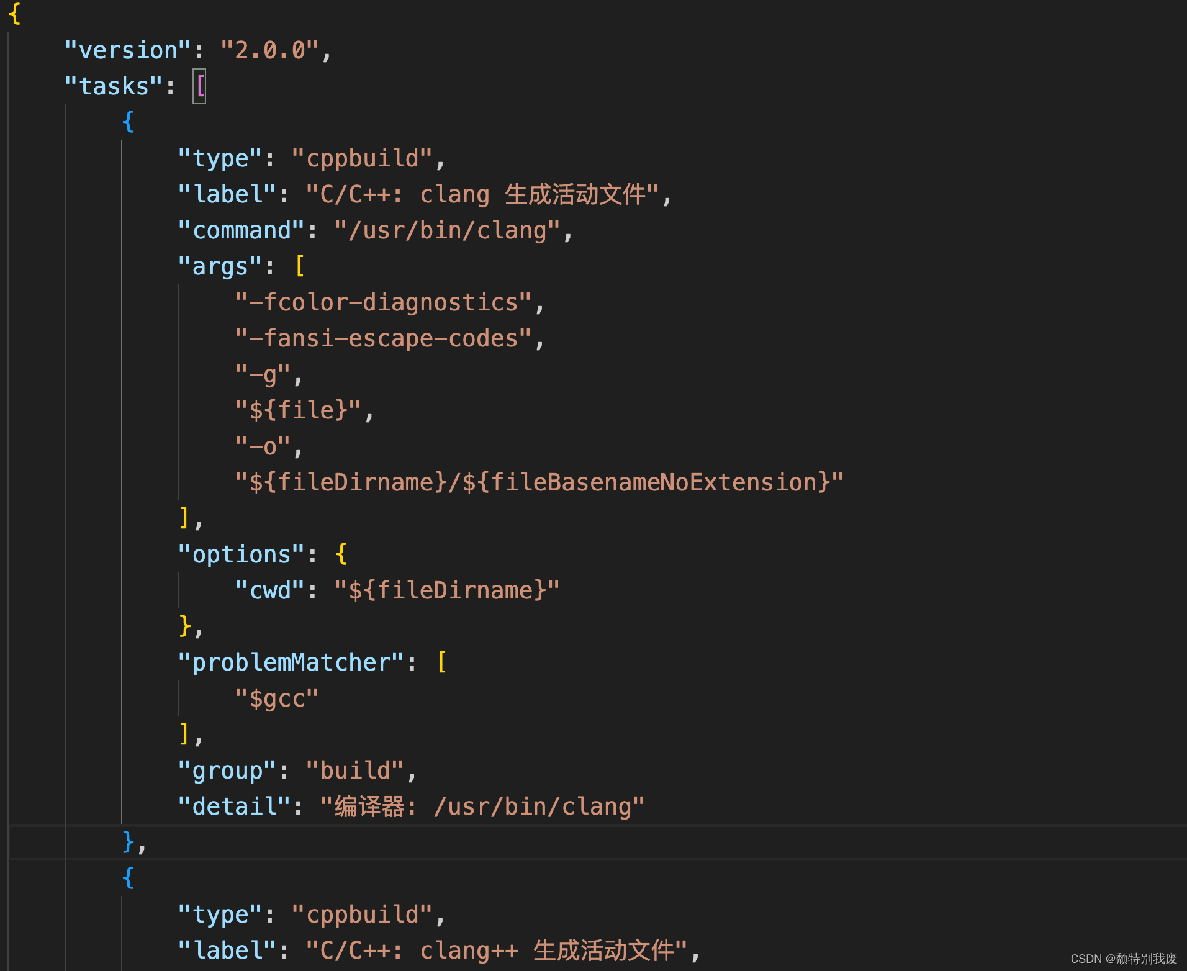Click the problemMatcher closing bracket "],"
Image resolution: width=1187 pixels, height=971 pixels.
pos(191,734)
